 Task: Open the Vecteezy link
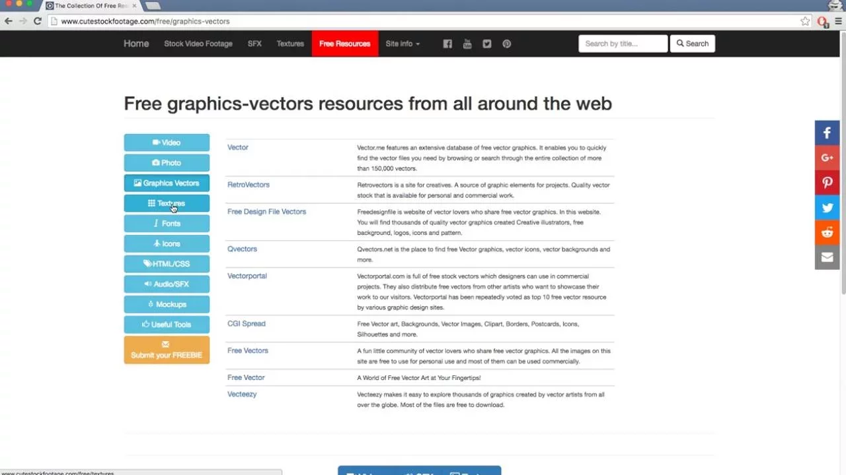242,394
